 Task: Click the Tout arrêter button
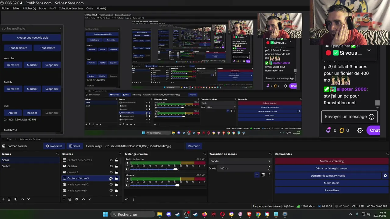(x=48, y=48)
